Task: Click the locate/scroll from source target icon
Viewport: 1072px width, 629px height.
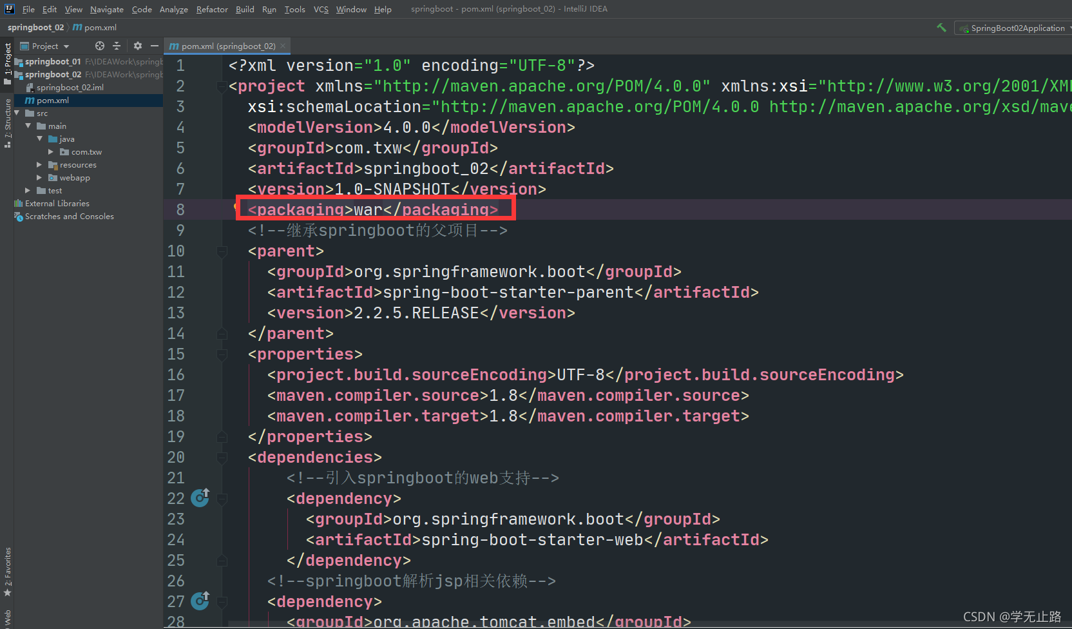Action: 99,46
